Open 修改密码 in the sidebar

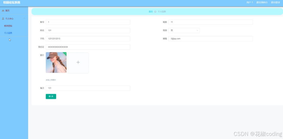tap(8, 26)
